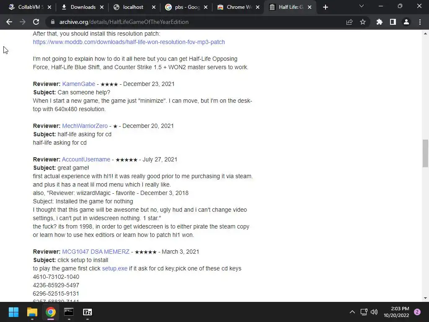Viewport: 429px width, 322px height.
Task: Follow the setup.exe link
Action: pyautogui.click(x=115, y=268)
